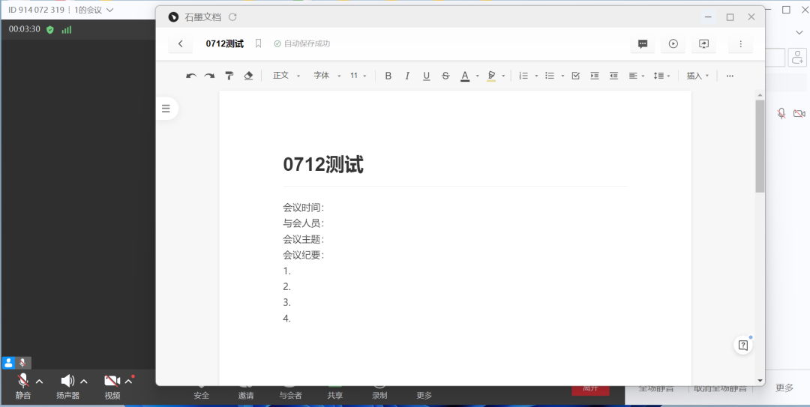Open the highlight color dropdown arrow
Viewport: 810px width, 407px height.
[x=503, y=76]
